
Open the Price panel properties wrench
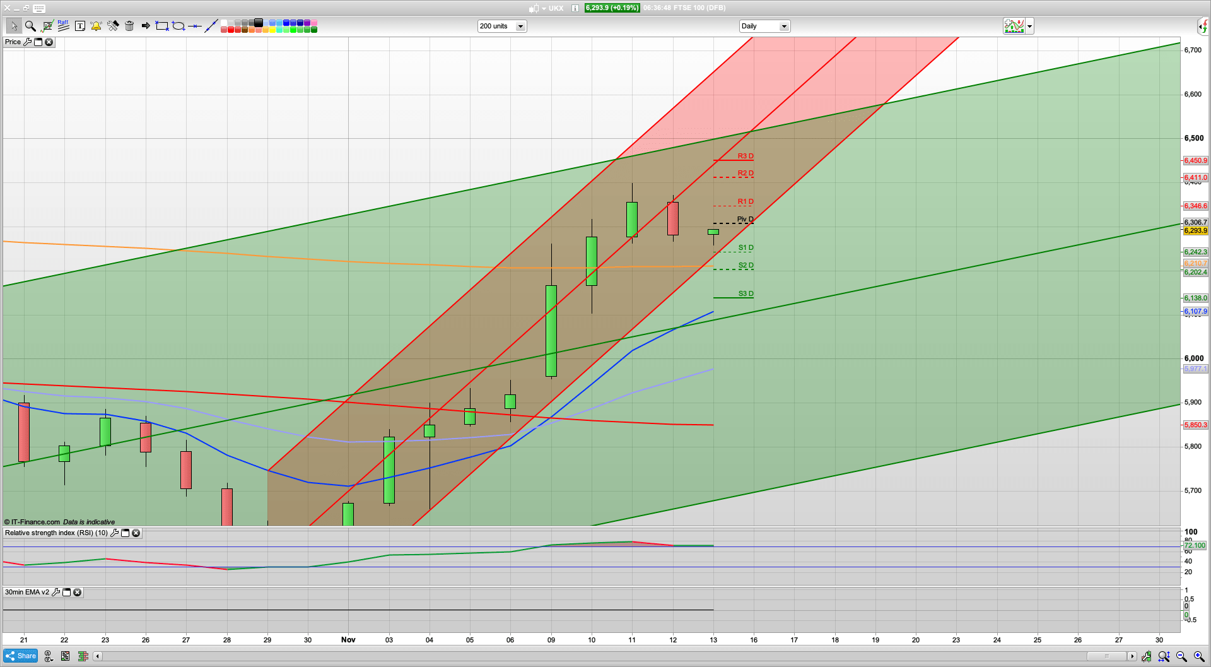pyautogui.click(x=28, y=42)
